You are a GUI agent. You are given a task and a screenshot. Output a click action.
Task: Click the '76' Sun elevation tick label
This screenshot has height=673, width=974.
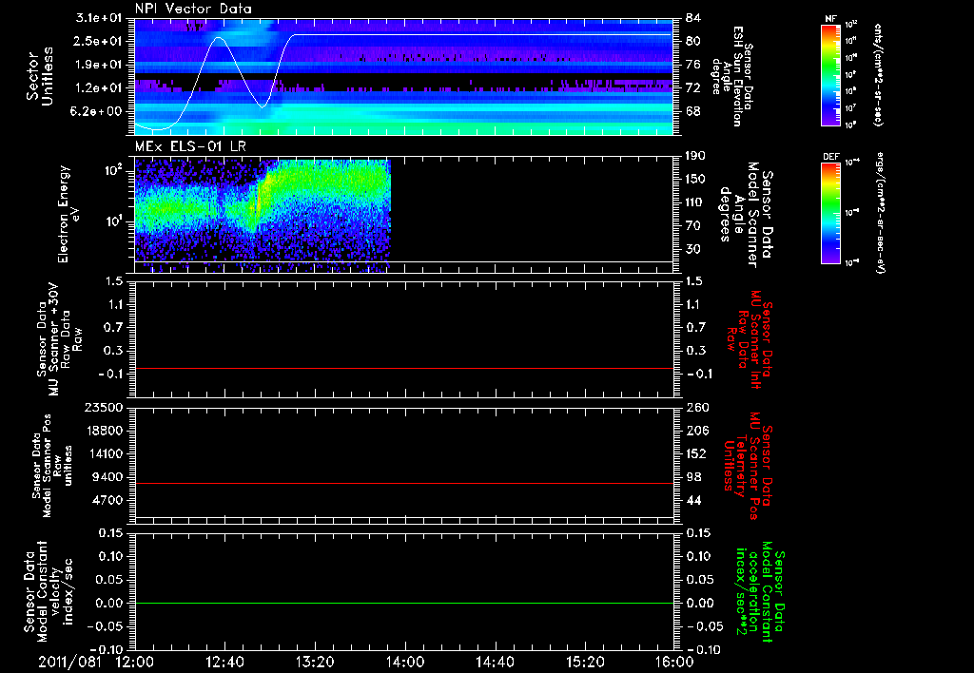[693, 65]
